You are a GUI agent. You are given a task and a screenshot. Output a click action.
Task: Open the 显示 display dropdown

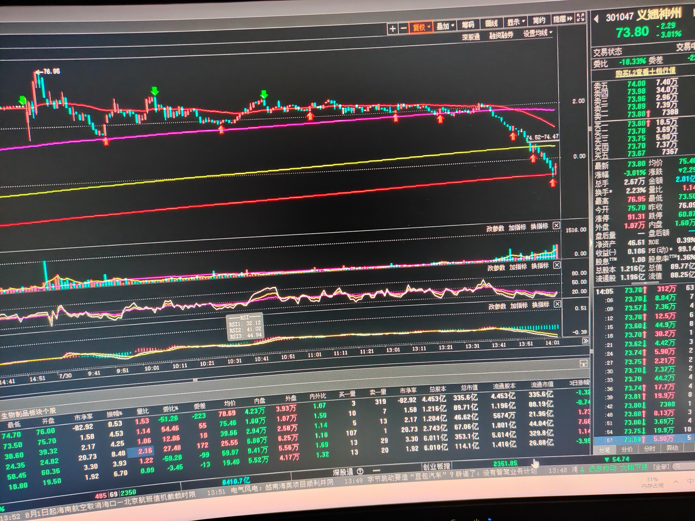(x=516, y=22)
